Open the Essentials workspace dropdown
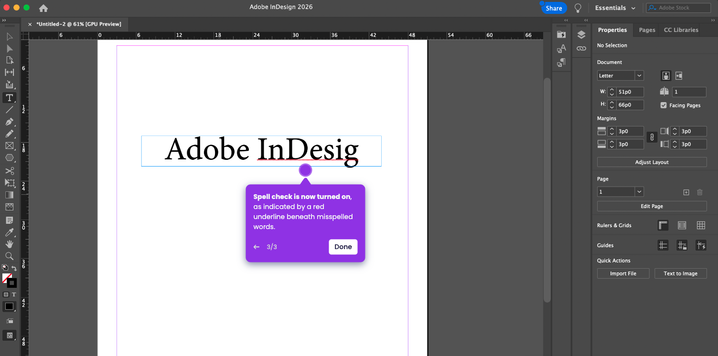The height and width of the screenshot is (356, 718). [615, 8]
